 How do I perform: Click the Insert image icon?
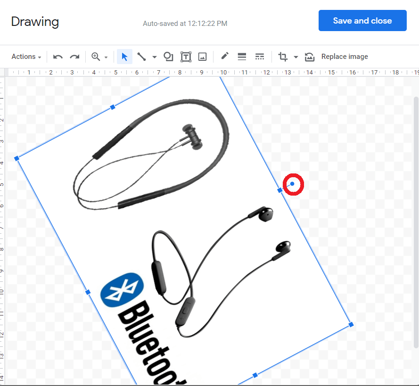[202, 57]
